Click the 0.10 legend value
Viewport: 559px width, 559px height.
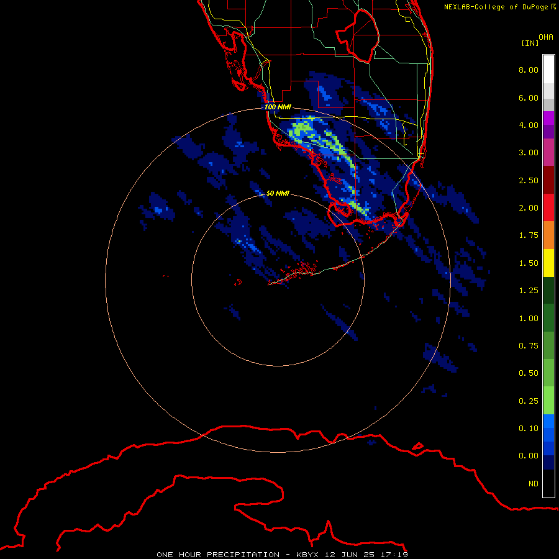[529, 429]
